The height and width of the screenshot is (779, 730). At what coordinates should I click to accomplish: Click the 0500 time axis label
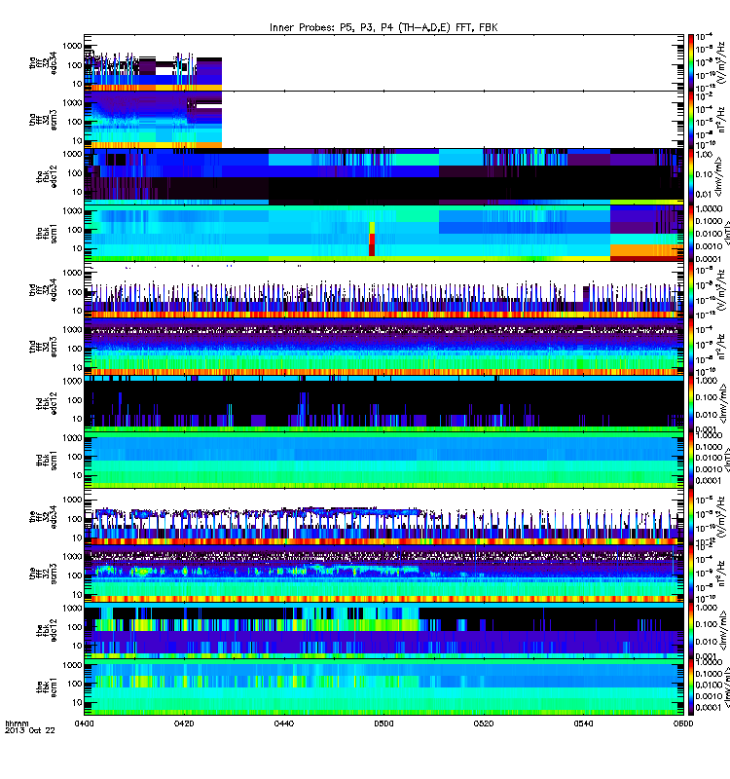coord(383,723)
